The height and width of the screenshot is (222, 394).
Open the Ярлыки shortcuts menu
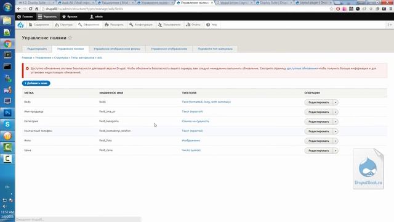click(x=70, y=17)
